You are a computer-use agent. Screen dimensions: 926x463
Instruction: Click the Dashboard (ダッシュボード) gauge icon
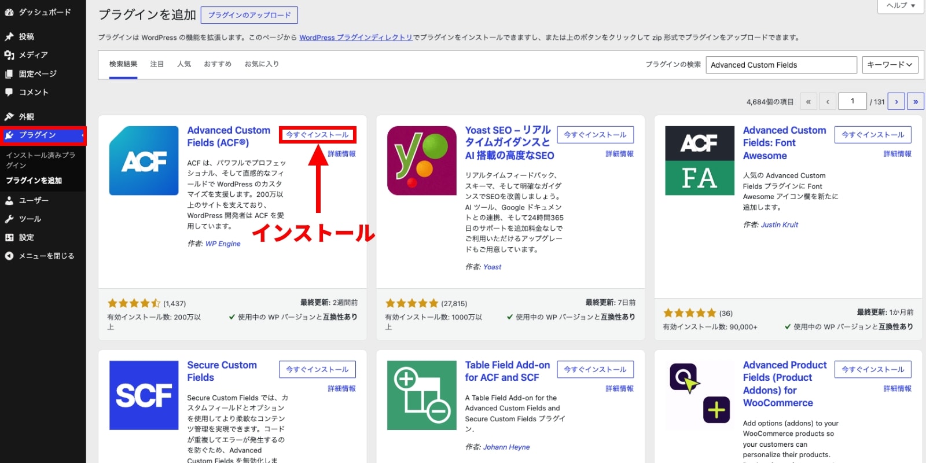click(x=9, y=12)
